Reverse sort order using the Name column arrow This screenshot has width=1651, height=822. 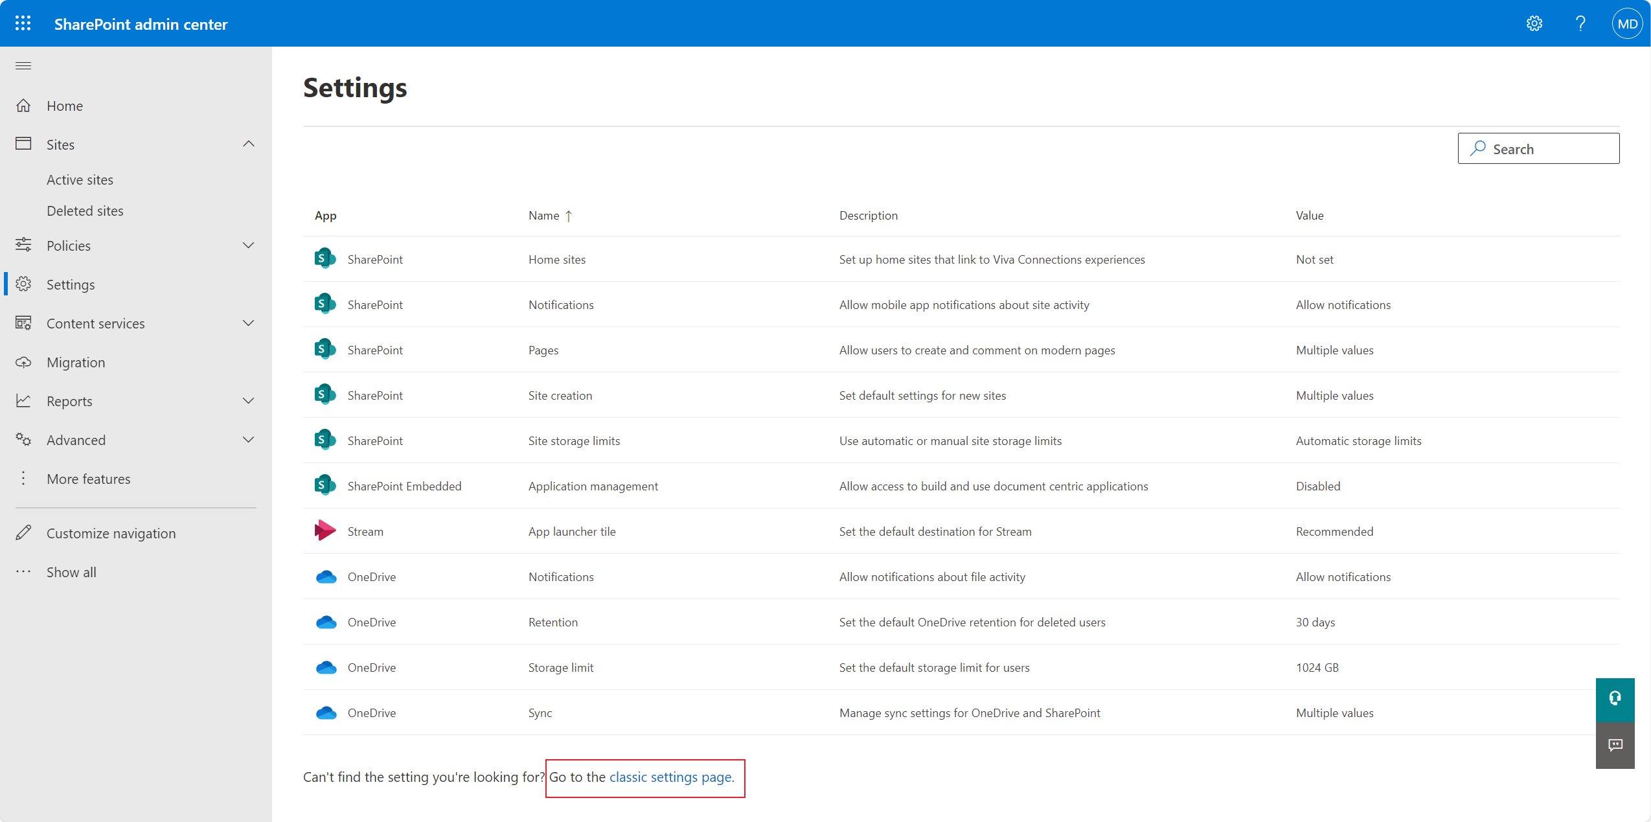[x=568, y=215]
